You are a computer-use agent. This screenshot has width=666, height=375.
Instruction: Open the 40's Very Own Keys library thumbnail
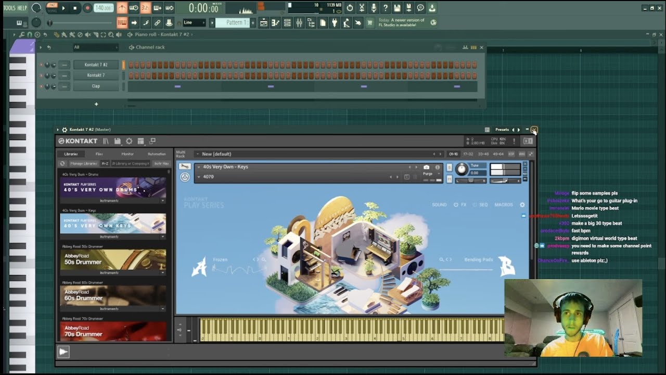[x=113, y=223]
